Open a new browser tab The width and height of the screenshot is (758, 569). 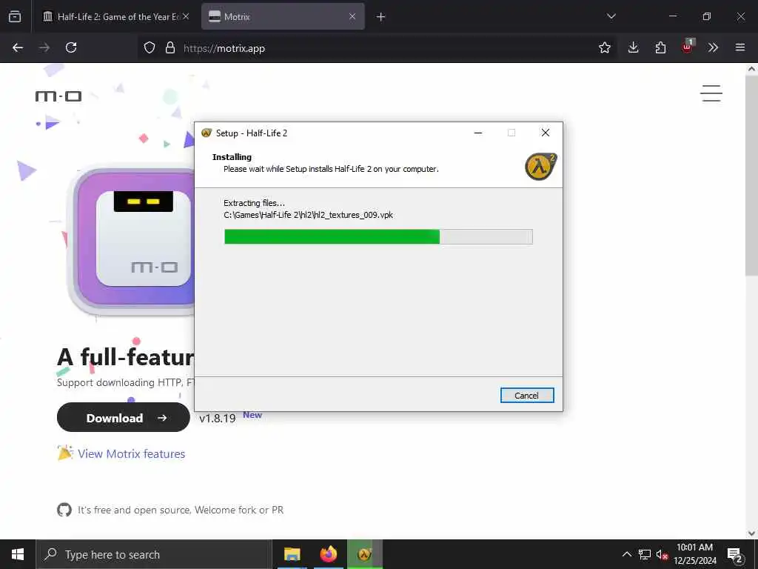(381, 17)
